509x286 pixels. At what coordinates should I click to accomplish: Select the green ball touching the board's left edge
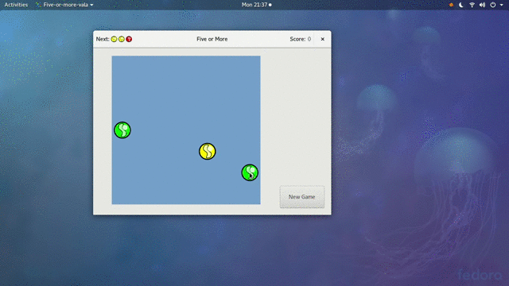122,130
